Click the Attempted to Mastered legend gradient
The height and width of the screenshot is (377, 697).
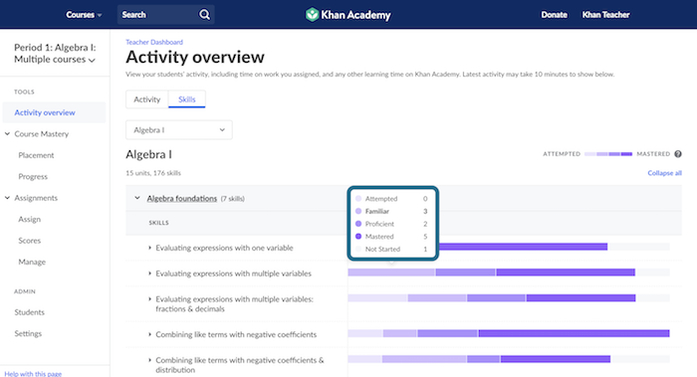[x=608, y=154]
